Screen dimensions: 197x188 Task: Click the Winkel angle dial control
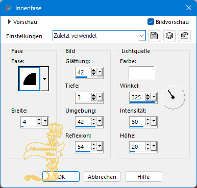point(173,97)
